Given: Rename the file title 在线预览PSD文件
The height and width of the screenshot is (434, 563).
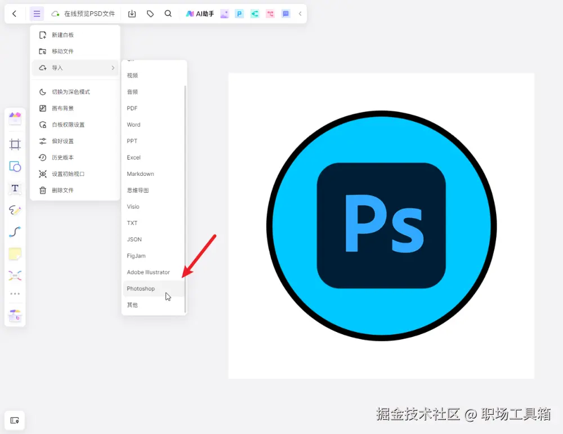Looking at the screenshot, I should pyautogui.click(x=90, y=14).
